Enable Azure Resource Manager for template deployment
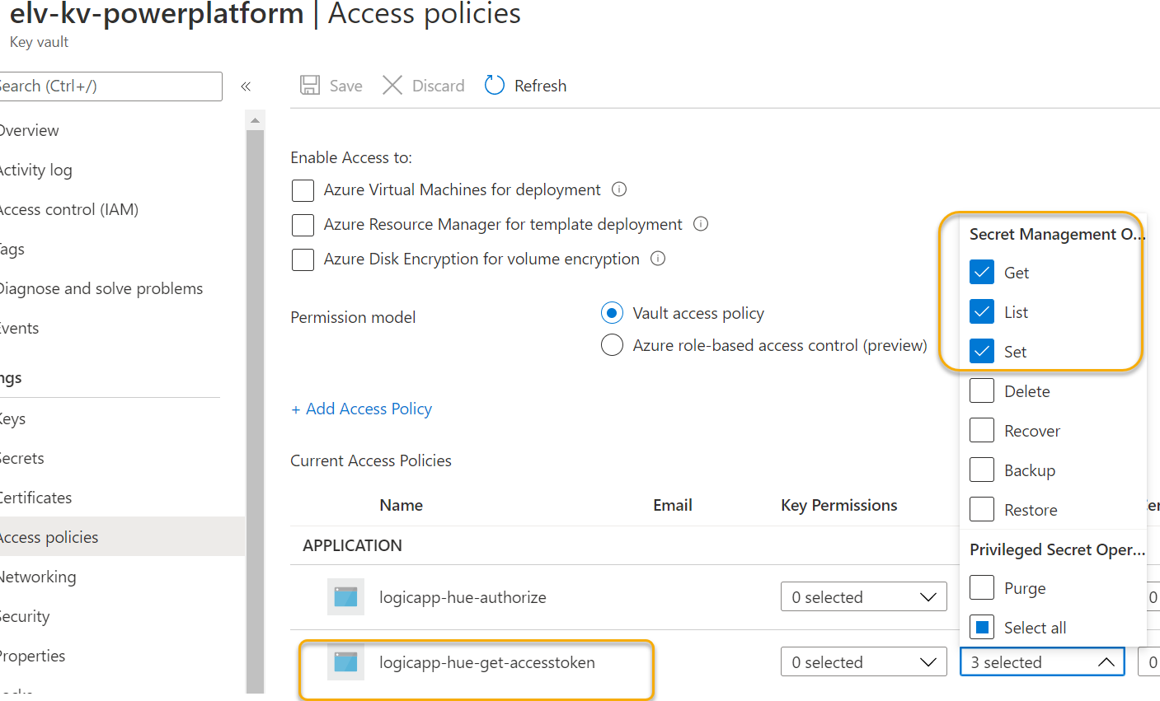Screen dimensions: 1160x701 point(303,225)
